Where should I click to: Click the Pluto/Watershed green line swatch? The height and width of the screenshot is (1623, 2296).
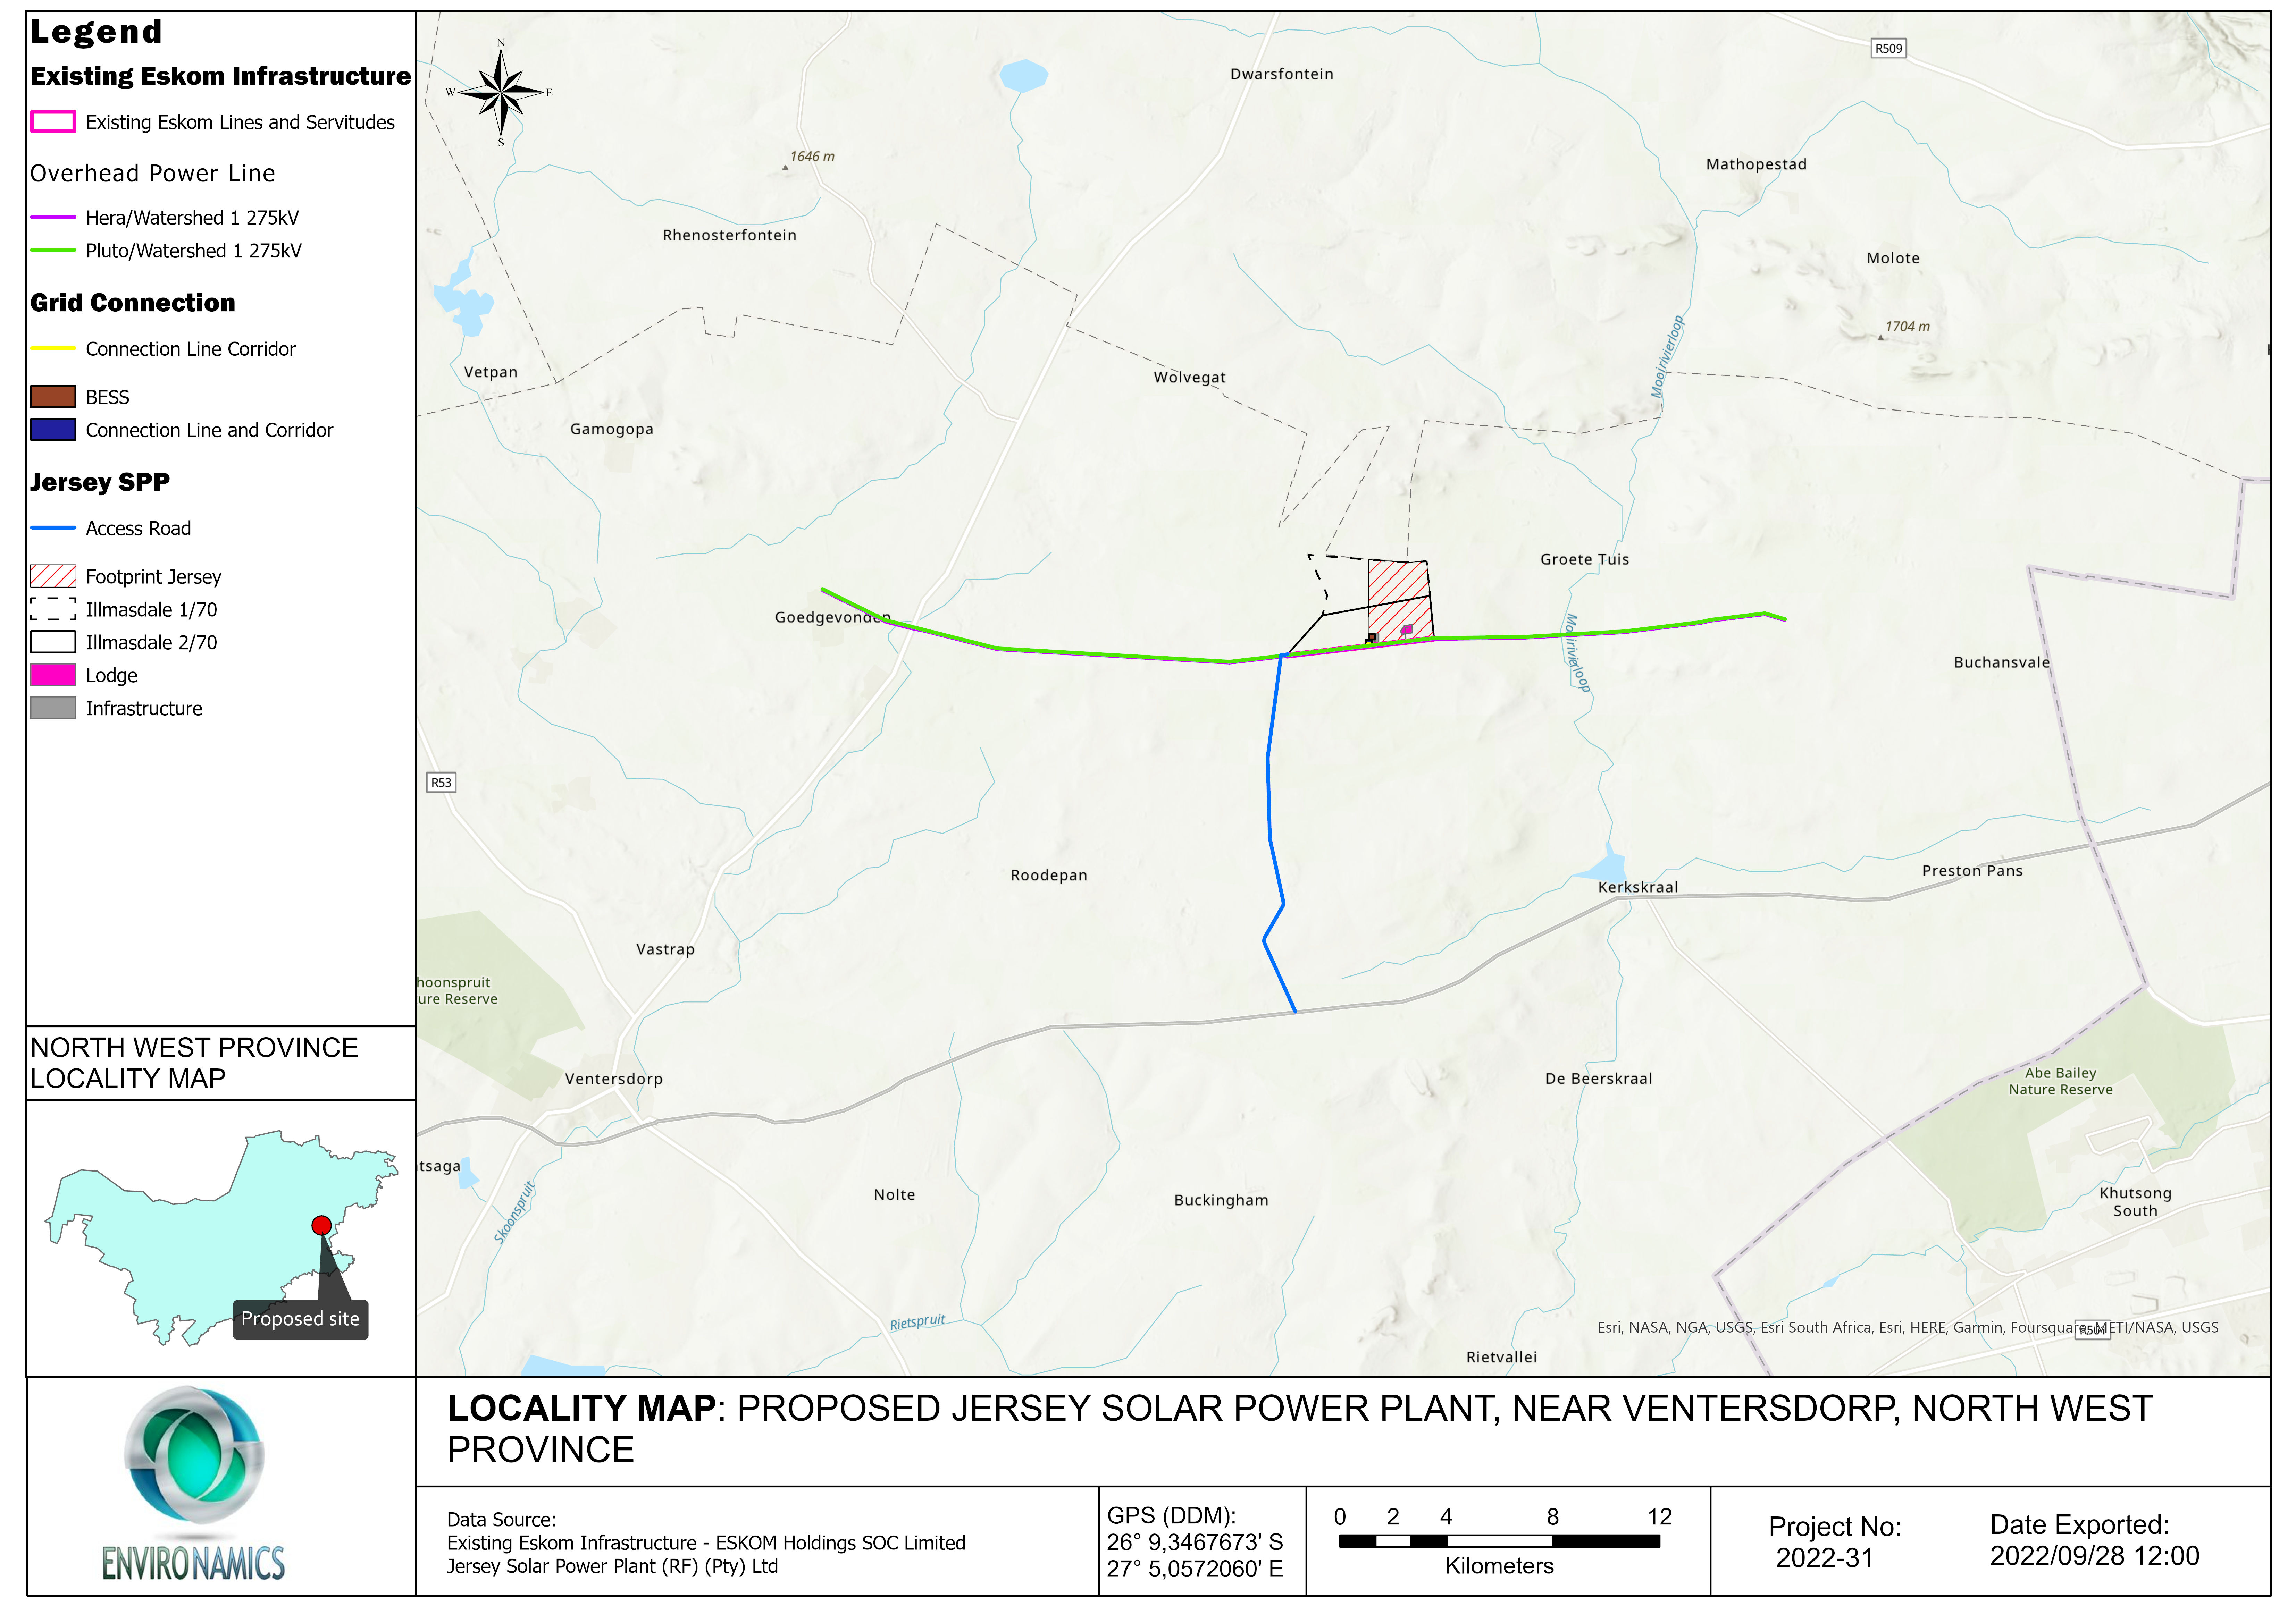click(x=53, y=250)
